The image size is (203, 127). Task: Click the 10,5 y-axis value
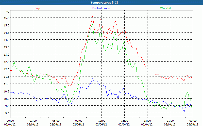pyautogui.click(x=7, y=91)
